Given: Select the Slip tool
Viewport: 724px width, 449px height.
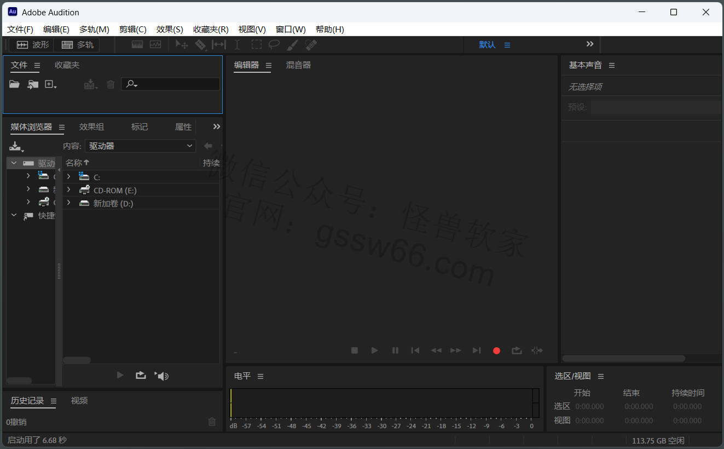Looking at the screenshot, I should 219,45.
